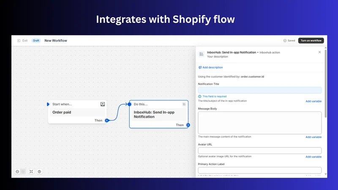The height and width of the screenshot is (190, 338).
Task: Click the Avatar URL input field
Action: [x=260, y=151]
